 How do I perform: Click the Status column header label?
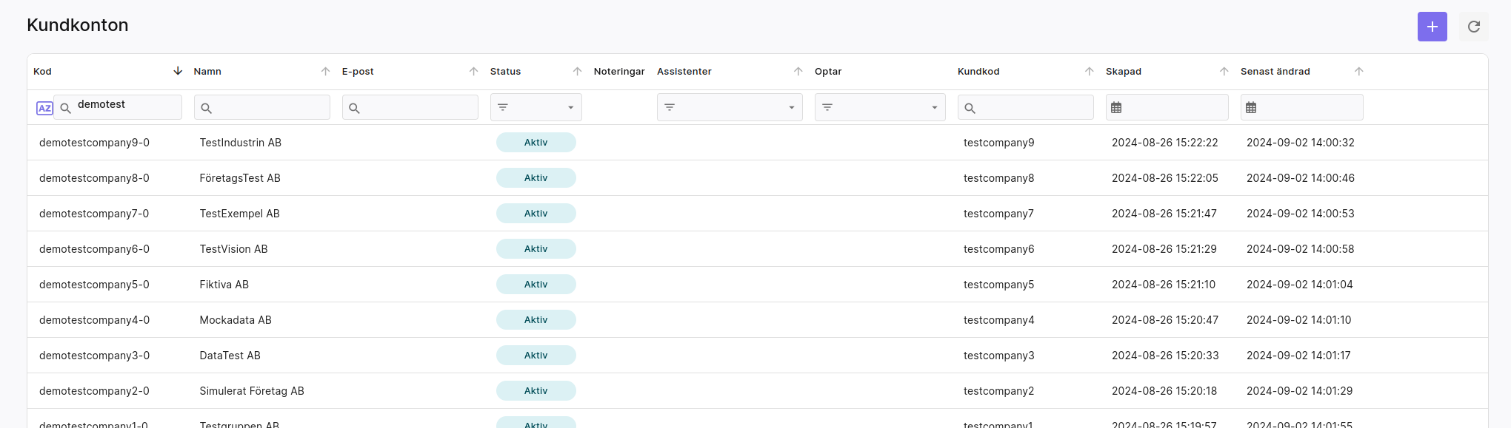[505, 71]
